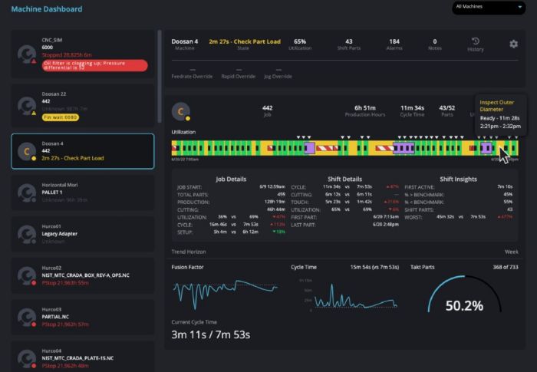Viewport: 537px width, 372px height.
Task: Click the Shift Insights heading
Action: click(458, 179)
